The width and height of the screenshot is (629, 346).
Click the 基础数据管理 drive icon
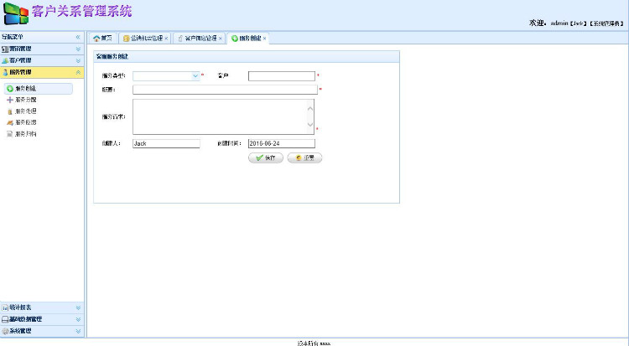(x=5, y=319)
